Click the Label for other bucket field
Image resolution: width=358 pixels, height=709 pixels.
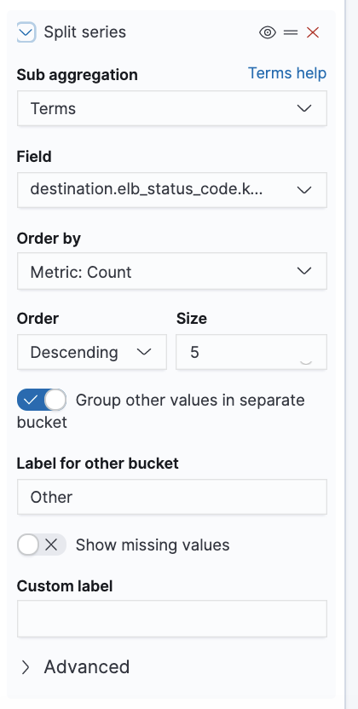tap(172, 497)
